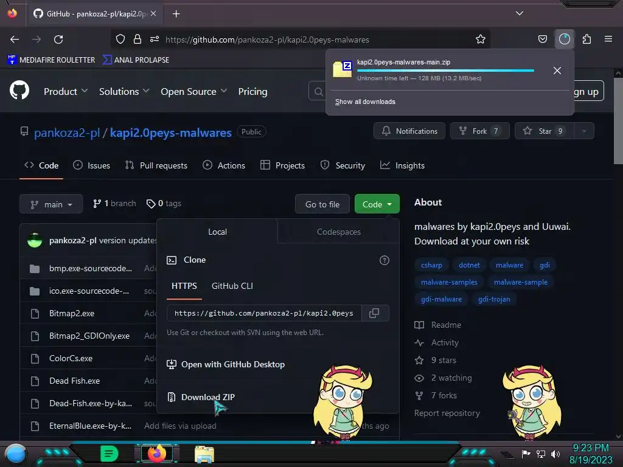Image resolution: width=623 pixels, height=467 pixels.
Task: Copy the HTTPS clone URL to clipboard
Action: 374,313
